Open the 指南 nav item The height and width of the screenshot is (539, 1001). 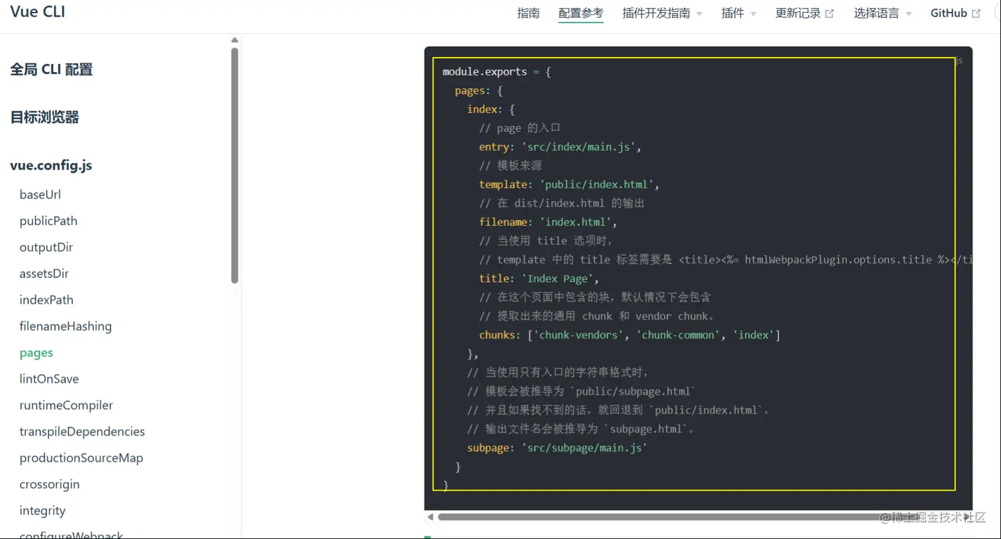(x=528, y=13)
